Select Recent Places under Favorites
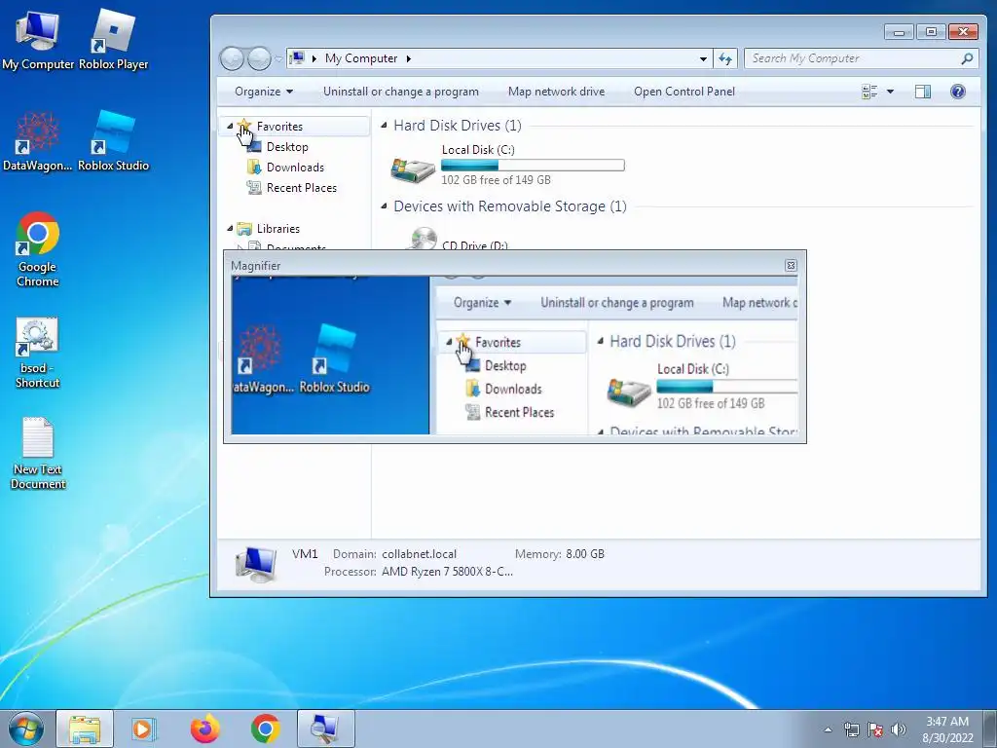Viewport: 997px width, 748px height. coord(302,188)
